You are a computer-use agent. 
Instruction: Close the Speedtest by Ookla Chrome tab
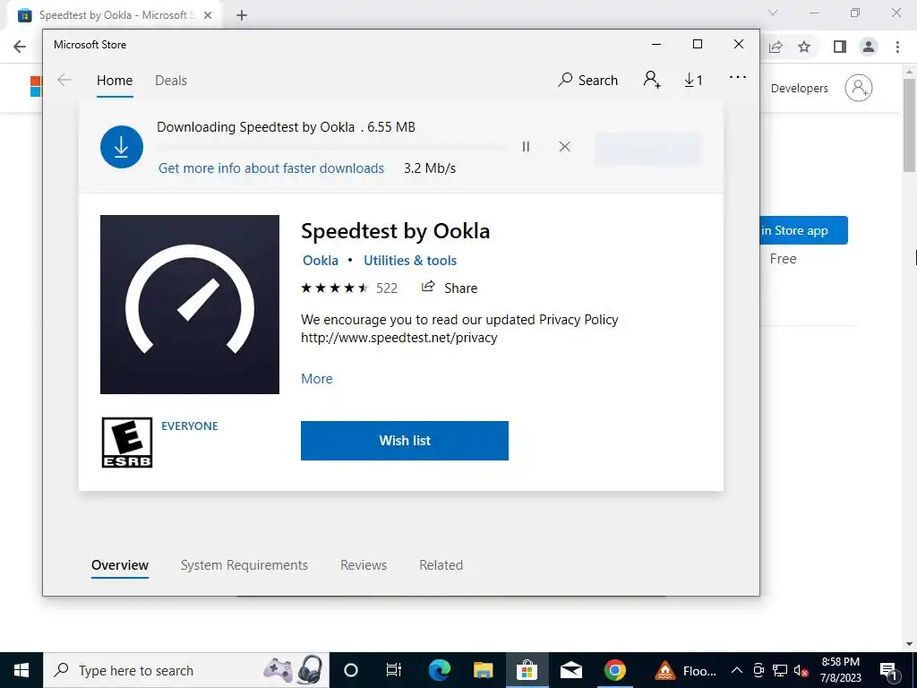coord(208,15)
